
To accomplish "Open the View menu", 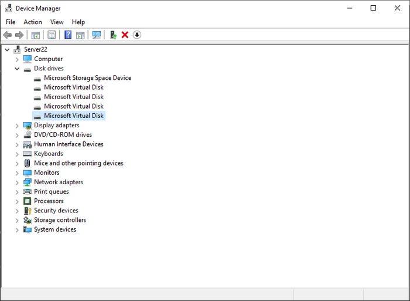I will (57, 22).
